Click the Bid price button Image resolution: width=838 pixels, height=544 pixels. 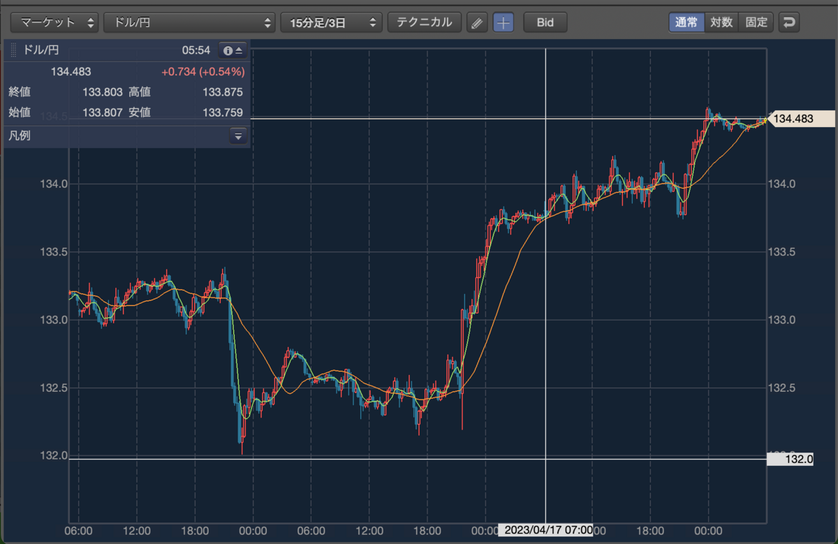tap(545, 22)
